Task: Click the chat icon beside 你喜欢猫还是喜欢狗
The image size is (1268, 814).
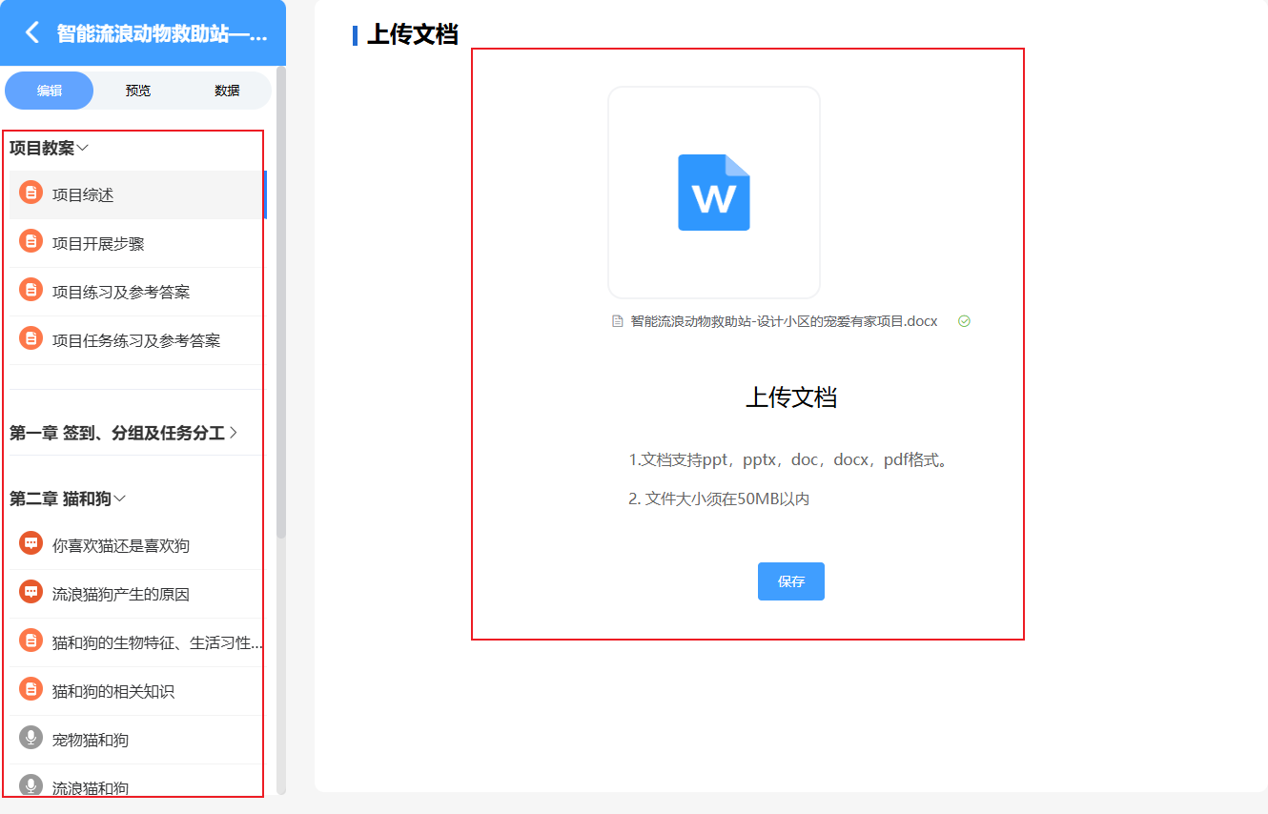Action: click(31, 544)
